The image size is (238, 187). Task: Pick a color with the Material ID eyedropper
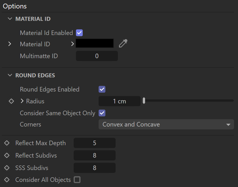(x=123, y=44)
